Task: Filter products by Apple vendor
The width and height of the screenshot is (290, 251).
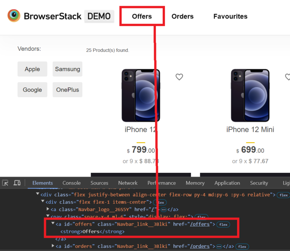Action: tap(32, 69)
